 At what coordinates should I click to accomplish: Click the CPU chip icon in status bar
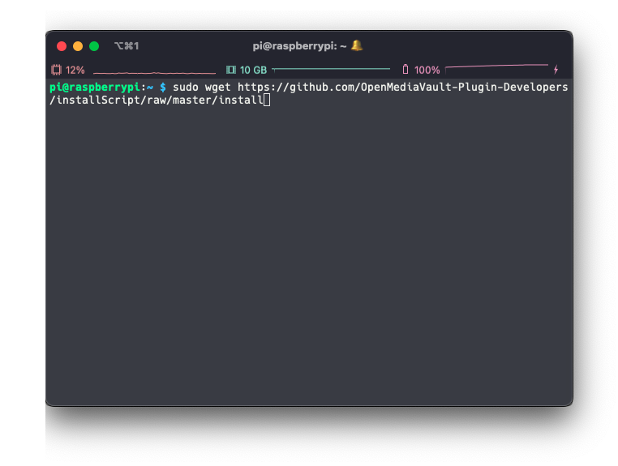56,71
